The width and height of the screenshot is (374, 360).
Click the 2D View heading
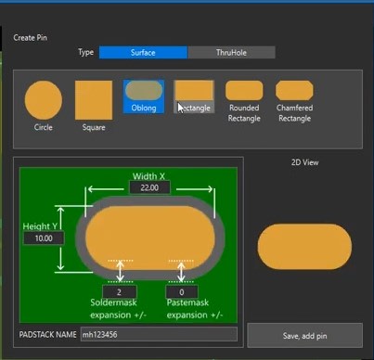304,162
